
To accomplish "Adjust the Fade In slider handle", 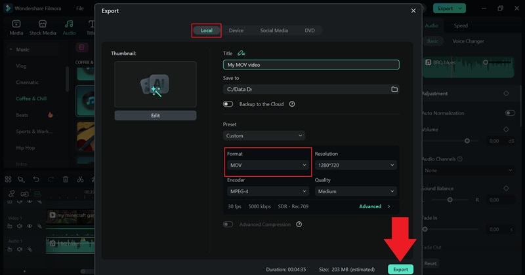I will (425, 229).
